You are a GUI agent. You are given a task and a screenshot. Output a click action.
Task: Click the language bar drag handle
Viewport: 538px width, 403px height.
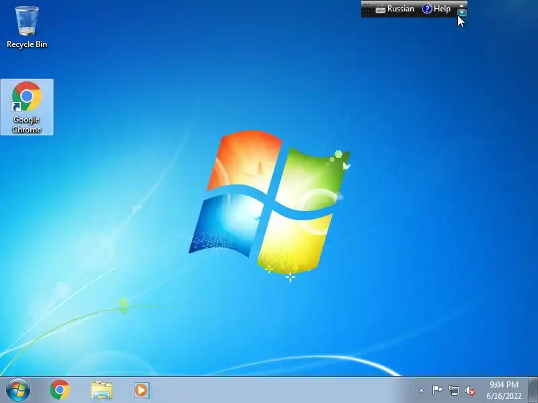(366, 9)
